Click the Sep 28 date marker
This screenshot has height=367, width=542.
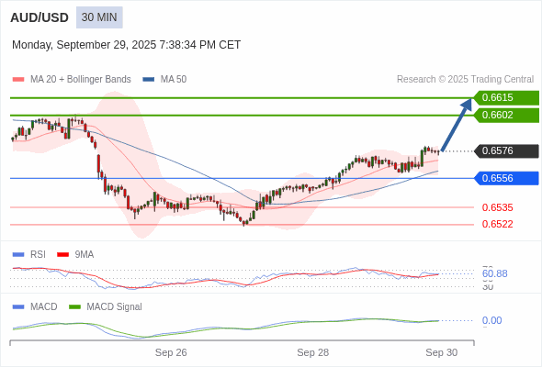pos(313,352)
